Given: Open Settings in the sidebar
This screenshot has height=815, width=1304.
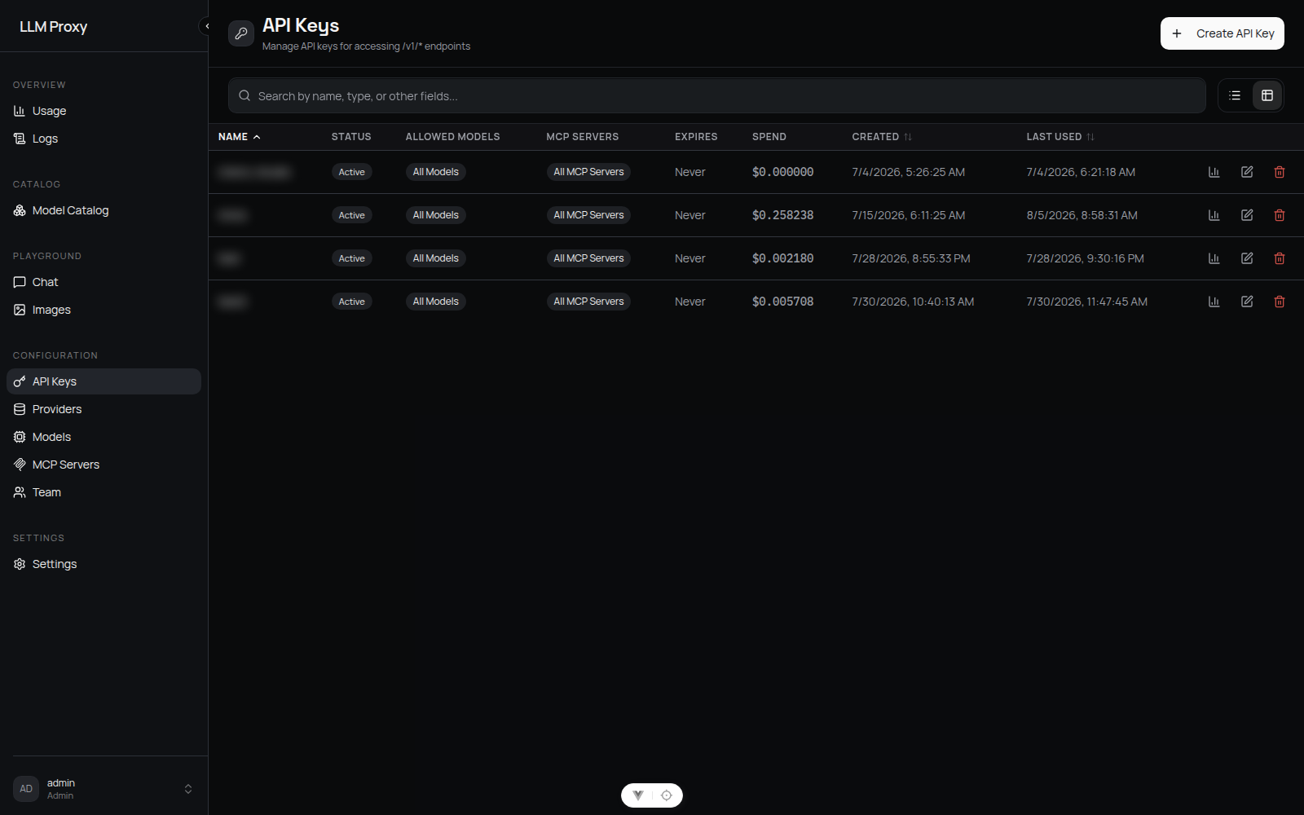Looking at the screenshot, I should tap(104, 564).
